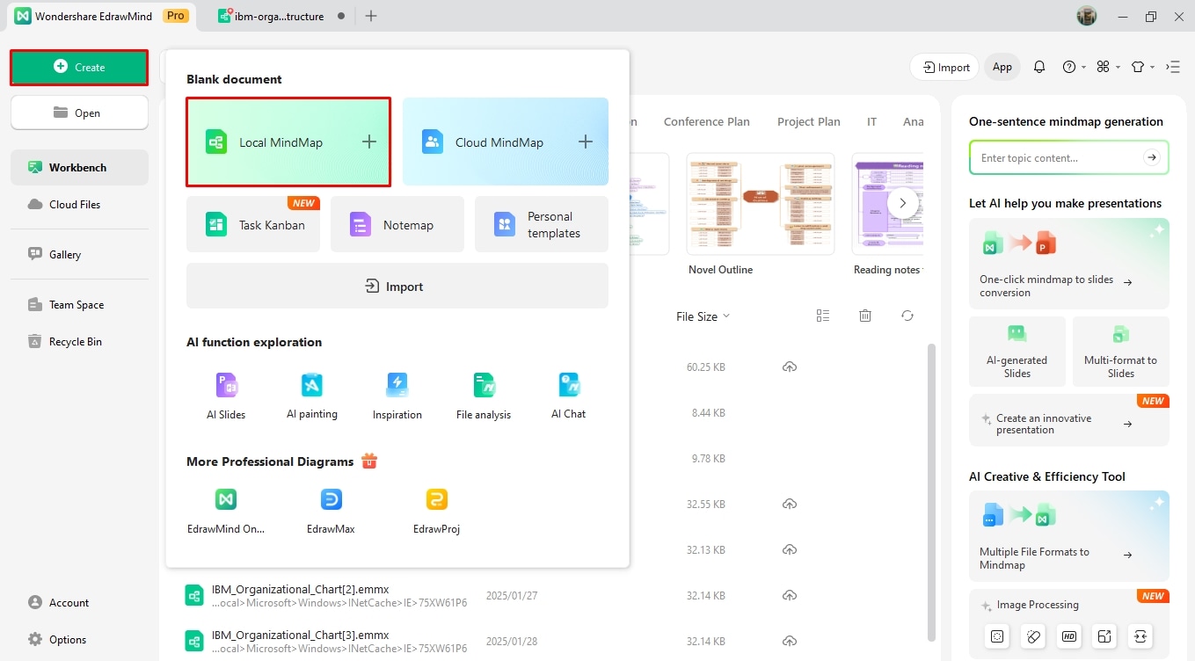Switch to the Project Plan template tab

[x=809, y=122]
